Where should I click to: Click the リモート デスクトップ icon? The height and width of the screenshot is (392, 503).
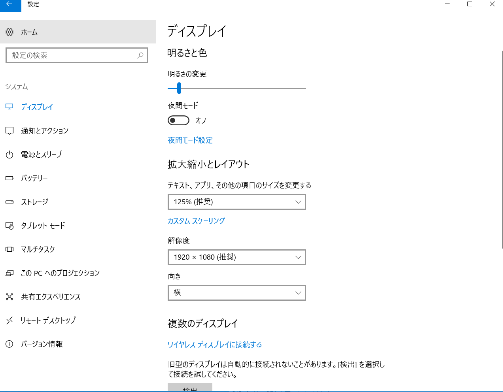coord(9,320)
